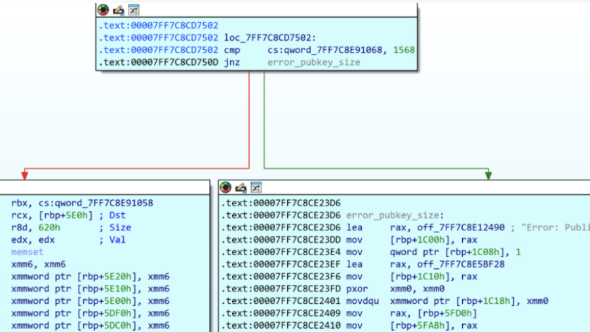
Task: Select label loc_7FF7C8CD7502:
Action: coord(270,37)
